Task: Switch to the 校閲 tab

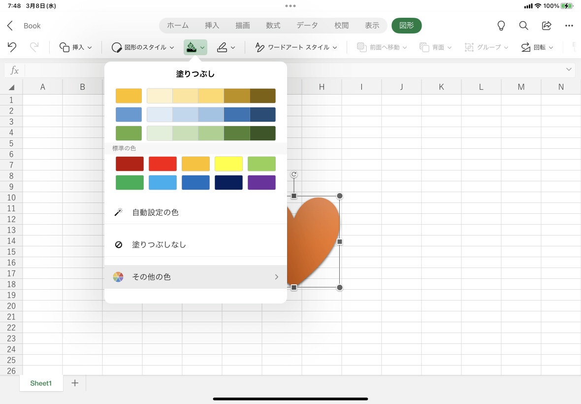Action: (342, 26)
